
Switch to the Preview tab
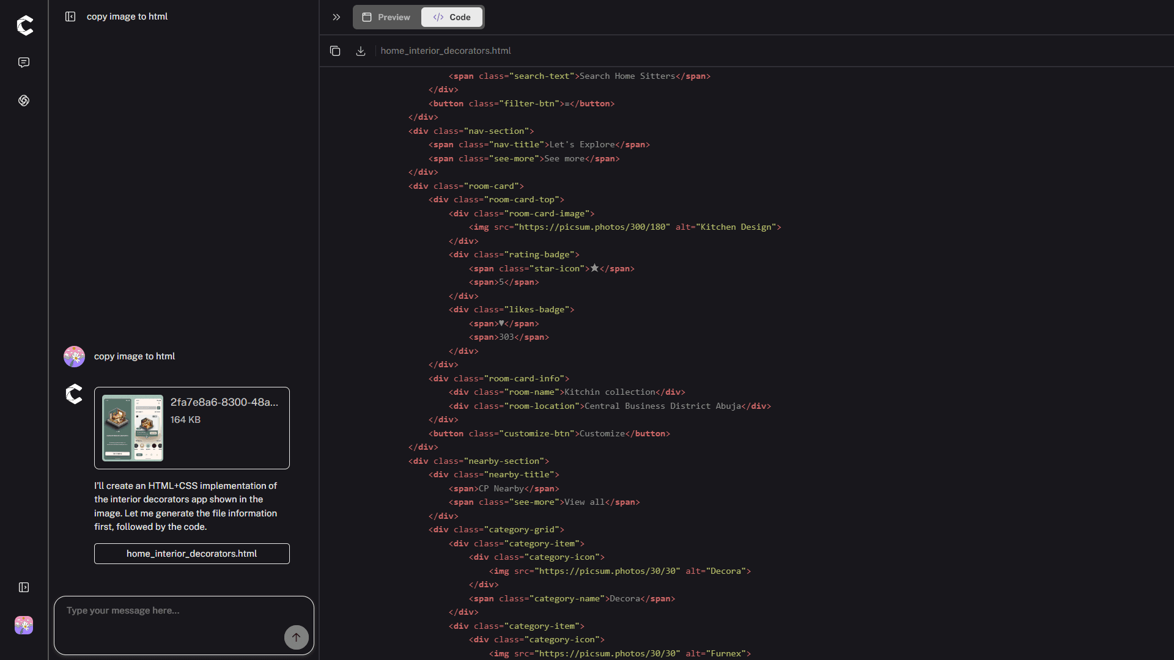tap(386, 17)
